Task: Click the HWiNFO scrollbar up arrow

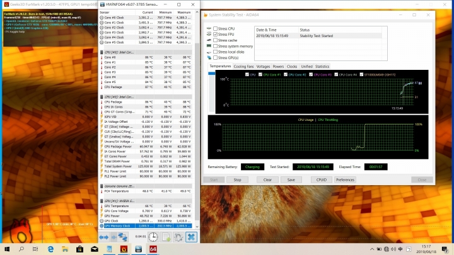Action: click(x=197, y=12)
